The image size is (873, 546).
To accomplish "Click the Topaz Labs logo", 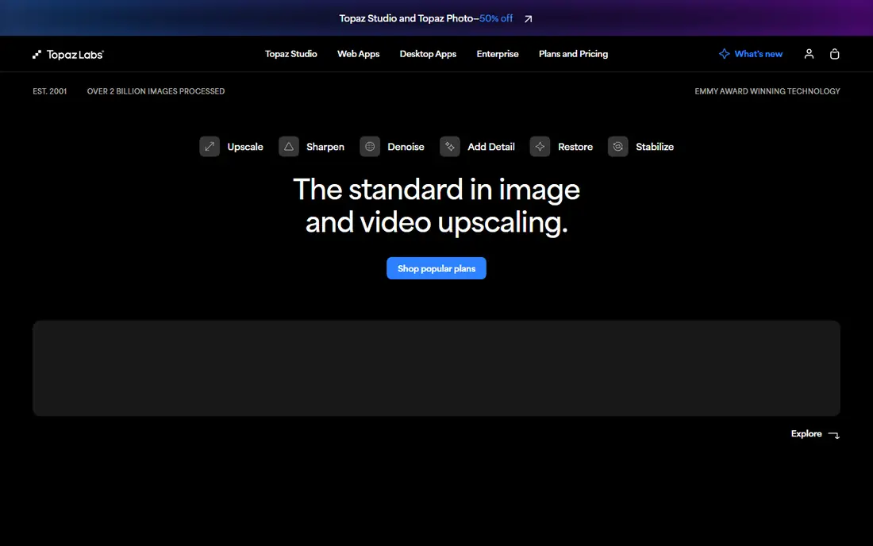I will 68,55.
